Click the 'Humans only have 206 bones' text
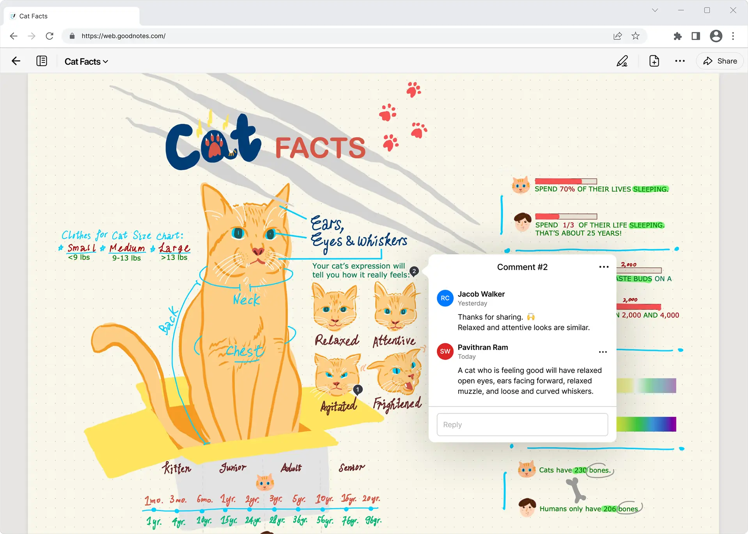Image resolution: width=748 pixels, height=534 pixels. (589, 509)
